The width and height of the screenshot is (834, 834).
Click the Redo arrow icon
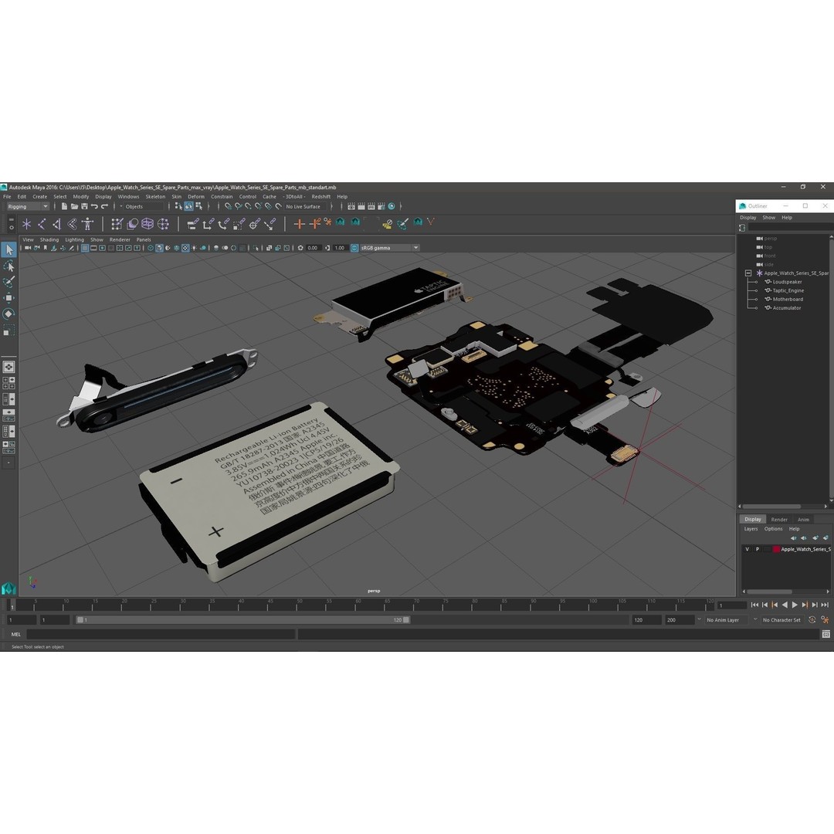(x=104, y=206)
